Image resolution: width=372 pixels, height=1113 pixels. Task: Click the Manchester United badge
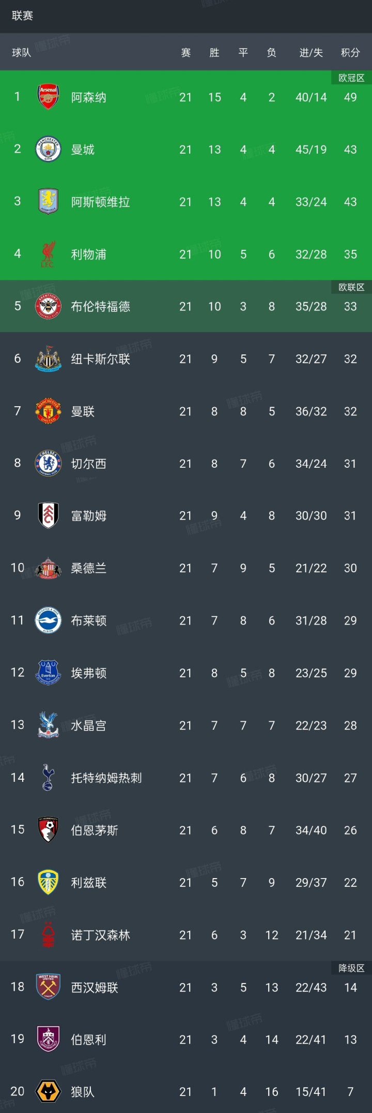[48, 411]
